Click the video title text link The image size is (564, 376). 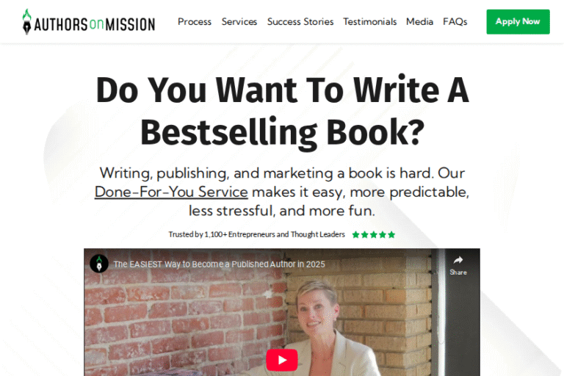click(x=219, y=264)
